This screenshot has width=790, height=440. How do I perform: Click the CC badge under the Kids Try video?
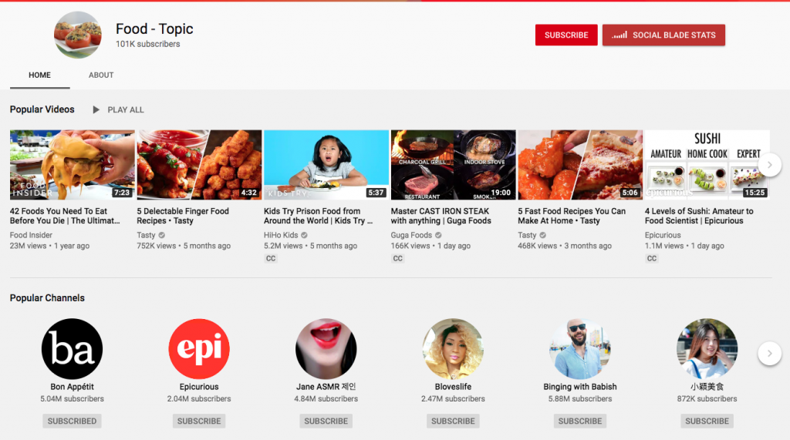pyautogui.click(x=271, y=258)
